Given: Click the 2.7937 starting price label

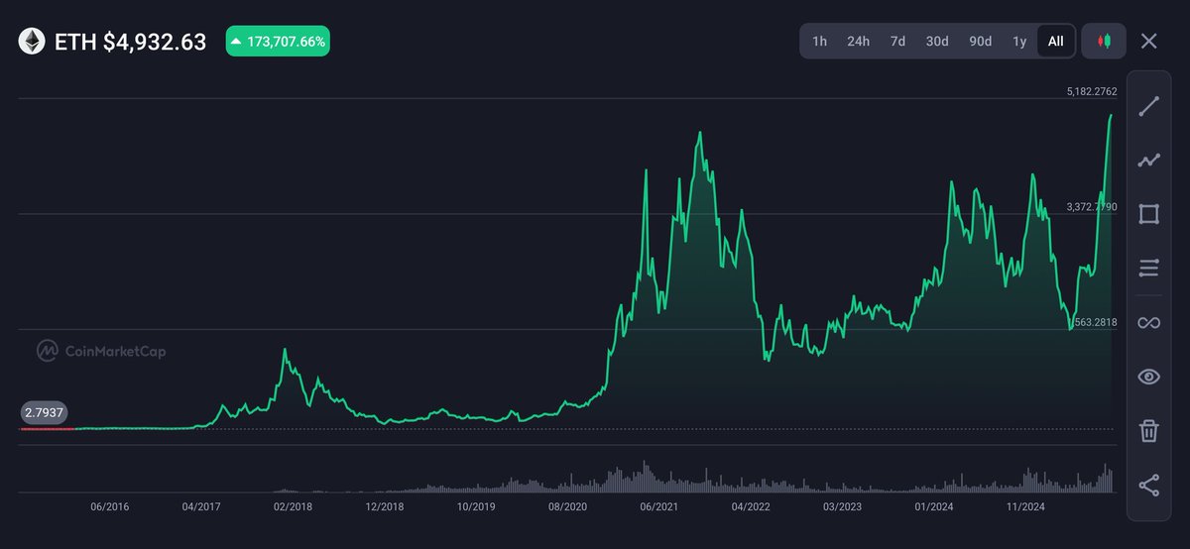Looking at the screenshot, I should 44,412.
